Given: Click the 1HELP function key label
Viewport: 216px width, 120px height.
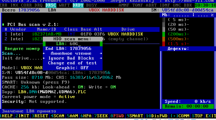Looking at the screenshot, I should click(x=6, y=116).
